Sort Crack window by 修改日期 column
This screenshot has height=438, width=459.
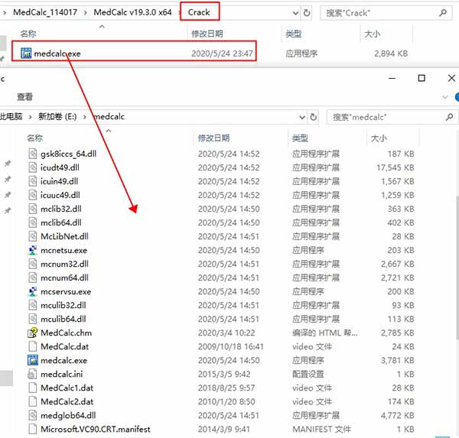207,34
